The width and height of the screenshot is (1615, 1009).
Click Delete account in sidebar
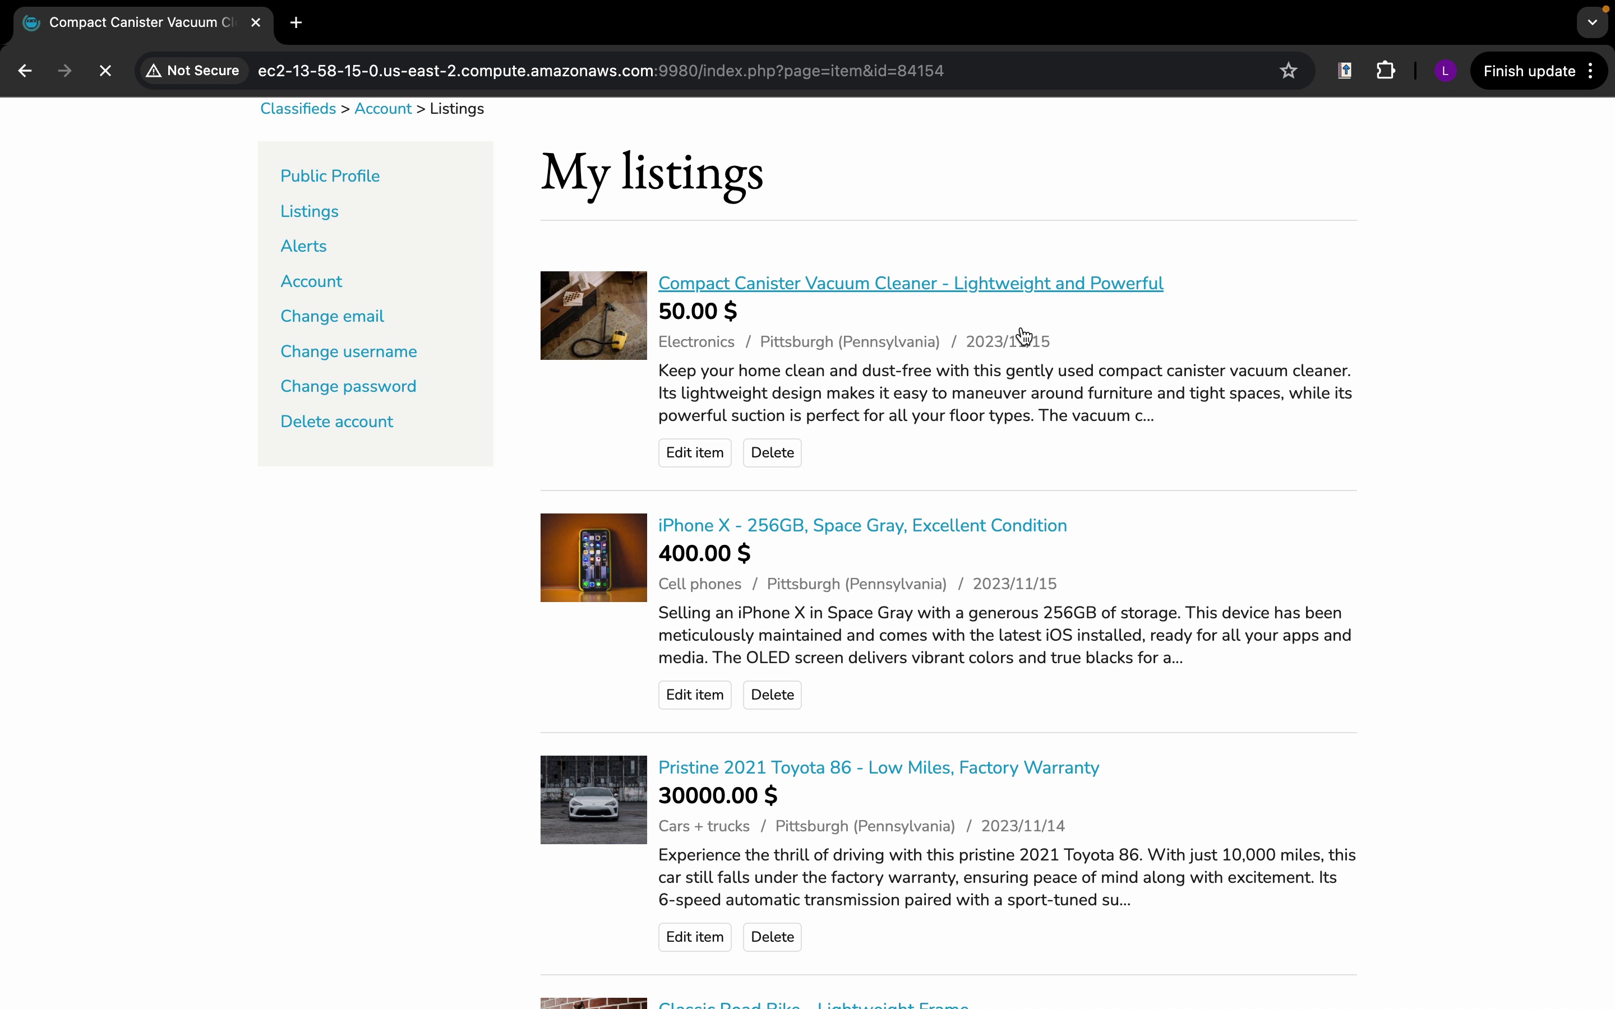coord(336,422)
